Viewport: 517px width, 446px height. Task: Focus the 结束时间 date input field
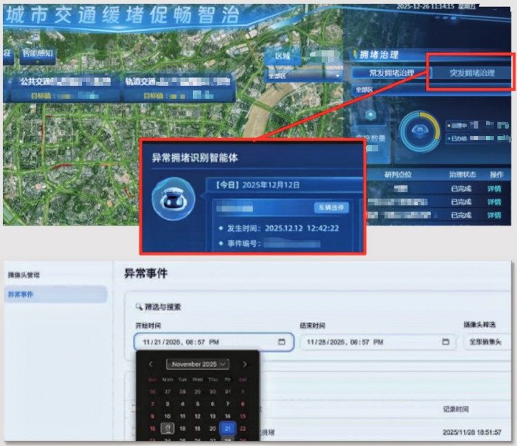coord(378,342)
